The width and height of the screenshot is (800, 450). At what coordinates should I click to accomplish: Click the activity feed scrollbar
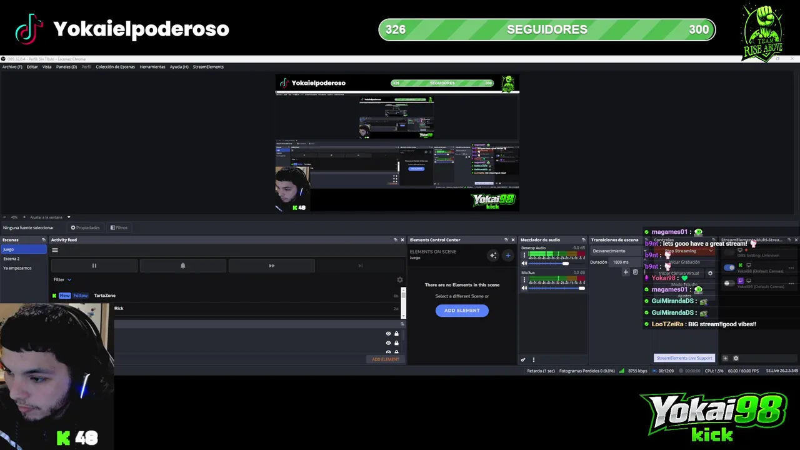tap(403, 303)
